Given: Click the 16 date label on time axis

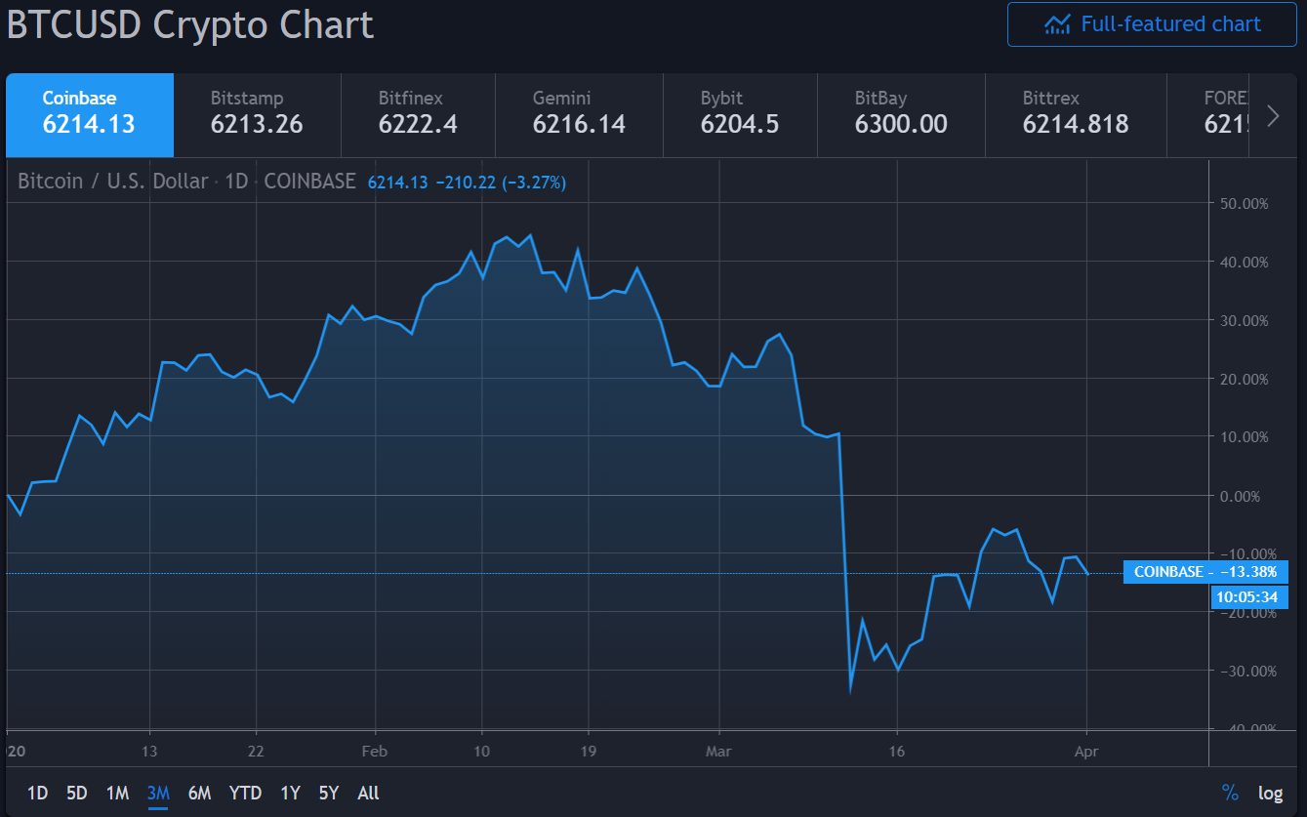Looking at the screenshot, I should click(x=897, y=751).
